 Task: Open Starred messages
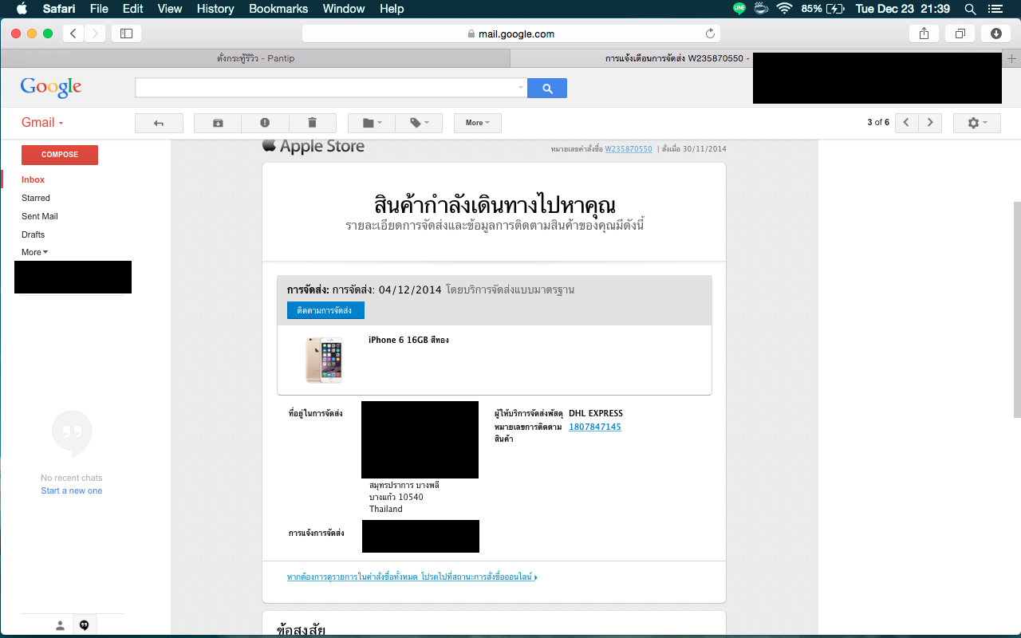[x=36, y=198]
